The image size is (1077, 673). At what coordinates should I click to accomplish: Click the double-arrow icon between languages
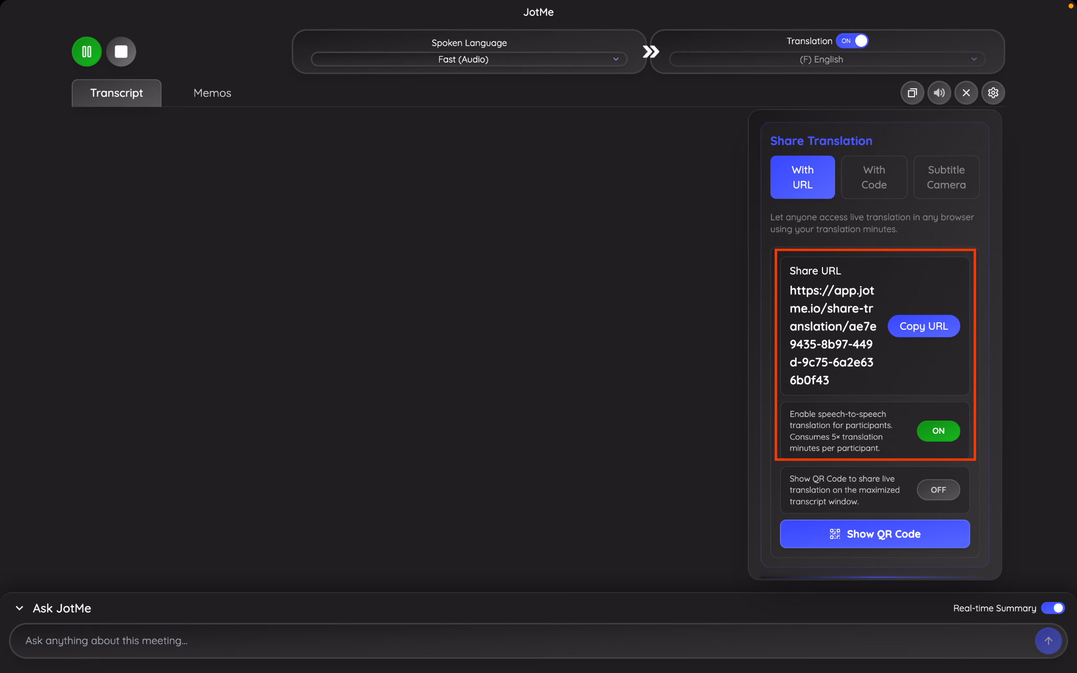coord(651,52)
